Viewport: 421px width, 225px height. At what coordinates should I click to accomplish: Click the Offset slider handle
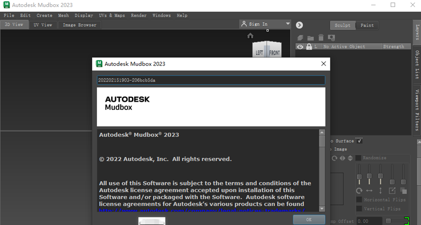(x=388, y=221)
